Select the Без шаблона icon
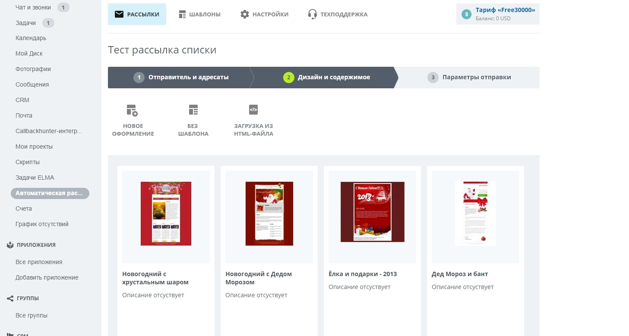The height and width of the screenshot is (336, 629). (x=193, y=110)
